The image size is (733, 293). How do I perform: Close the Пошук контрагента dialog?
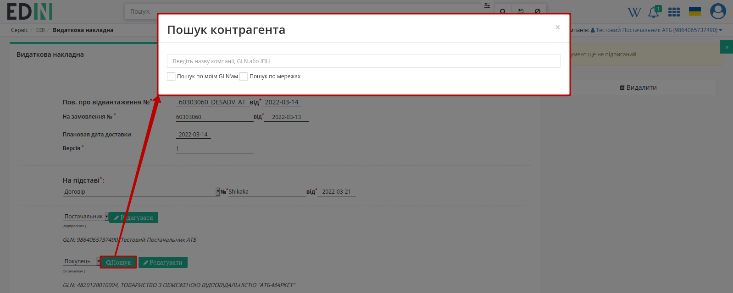click(x=558, y=27)
